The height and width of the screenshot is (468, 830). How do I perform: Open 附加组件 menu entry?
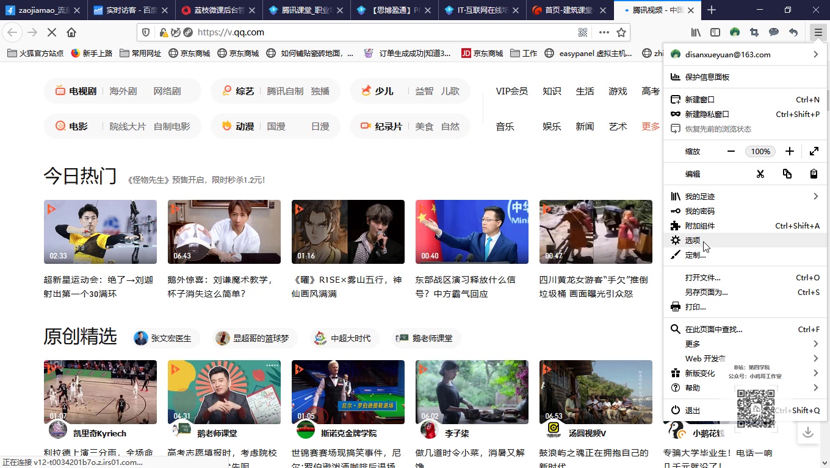pyautogui.click(x=745, y=225)
